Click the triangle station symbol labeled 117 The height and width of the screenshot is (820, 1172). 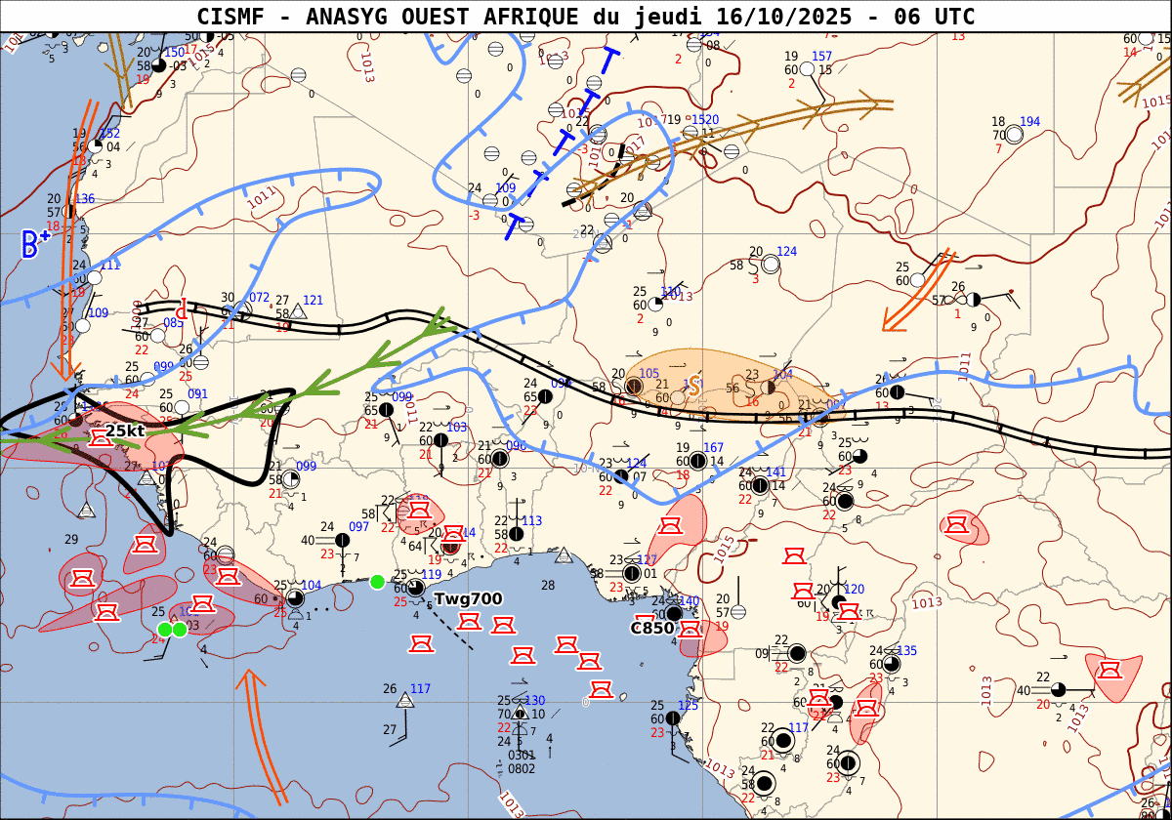point(405,700)
